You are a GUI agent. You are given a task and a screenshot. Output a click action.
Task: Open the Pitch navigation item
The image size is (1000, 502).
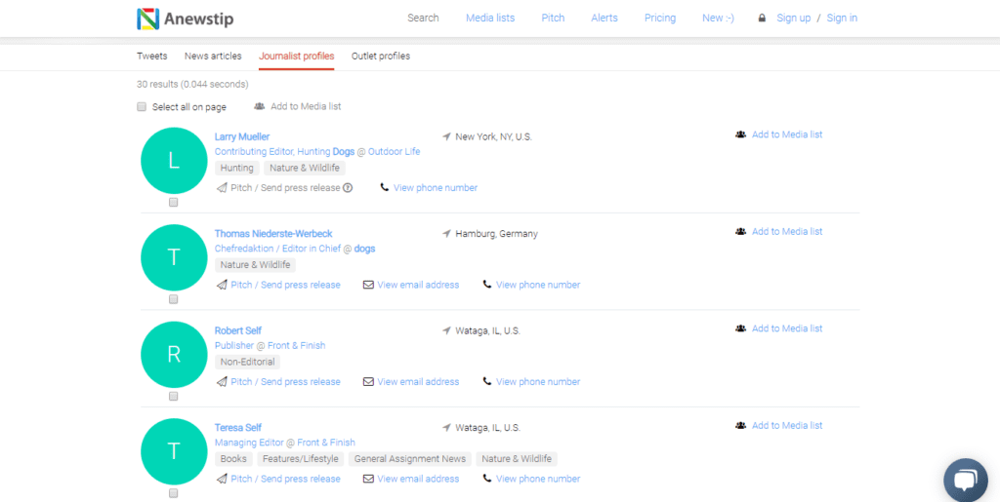pos(553,18)
